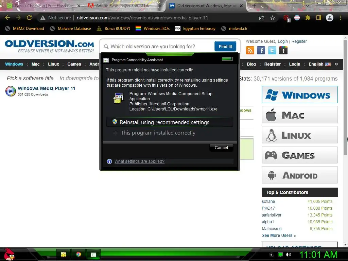
Task: Go back with the browser back arrow
Action: tap(7, 18)
